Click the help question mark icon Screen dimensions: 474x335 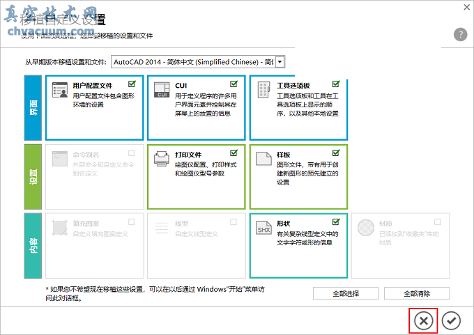click(x=460, y=34)
